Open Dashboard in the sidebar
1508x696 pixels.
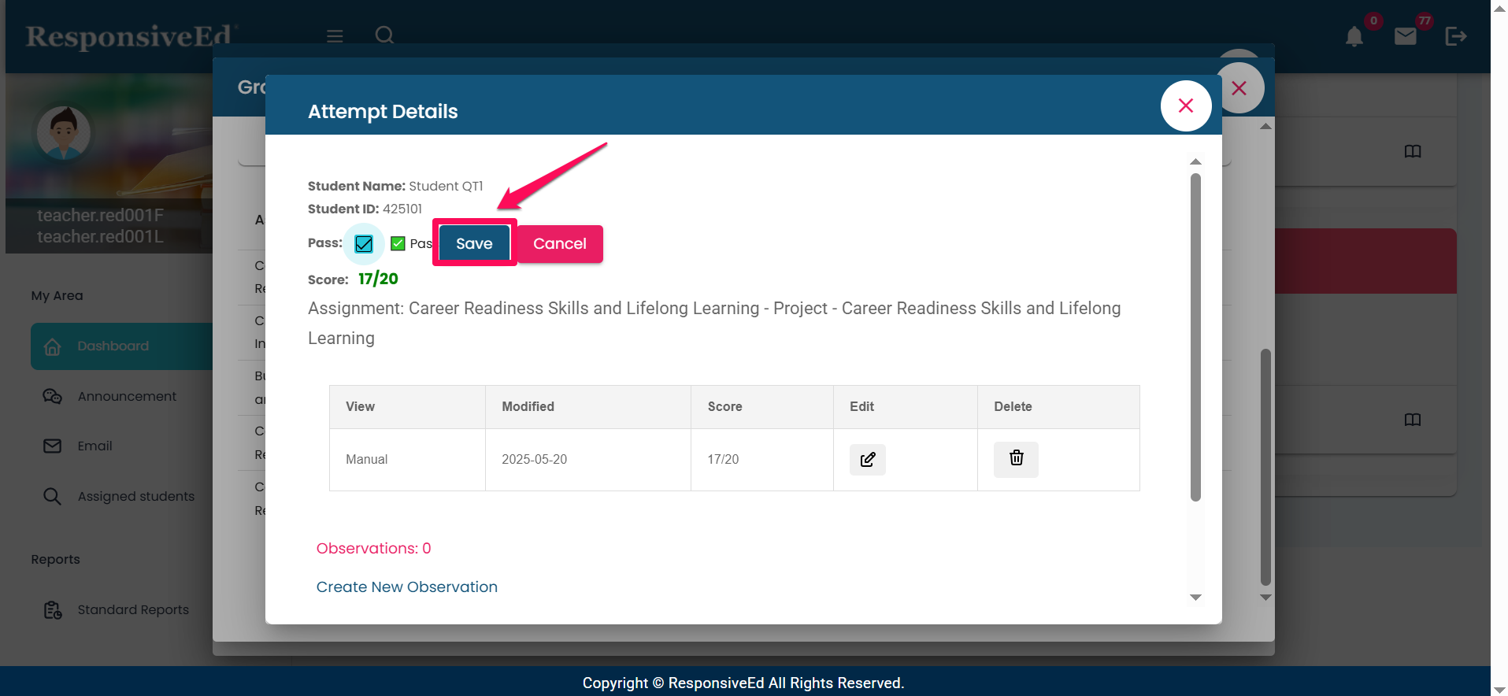tap(113, 346)
